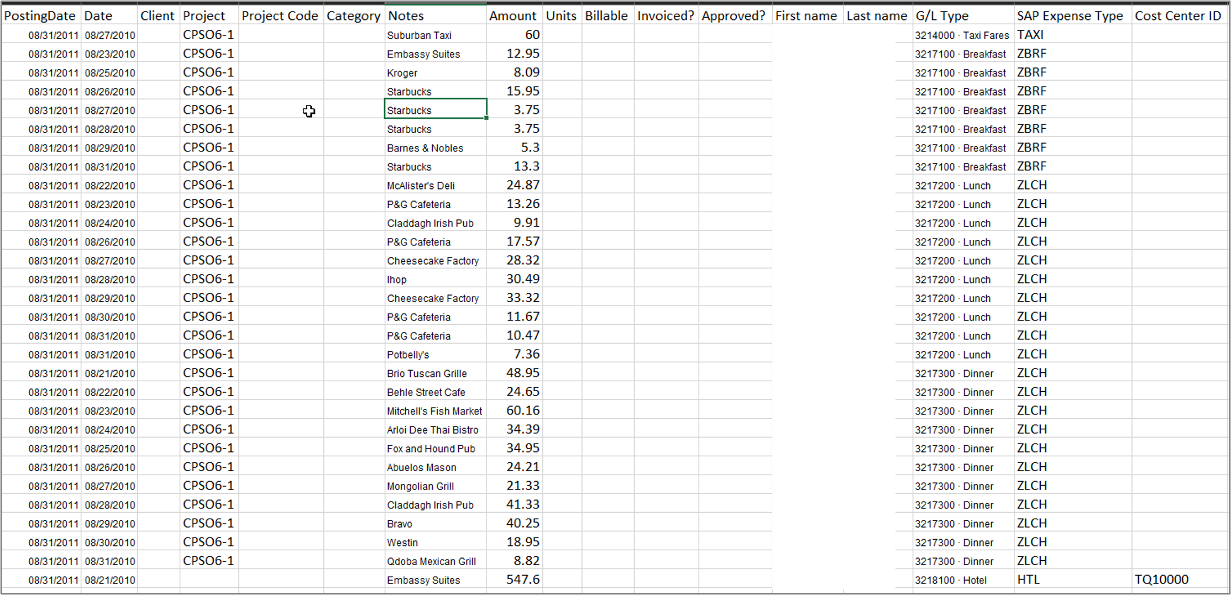
Task: Select the amount 48.95 cell
Action: 515,373
